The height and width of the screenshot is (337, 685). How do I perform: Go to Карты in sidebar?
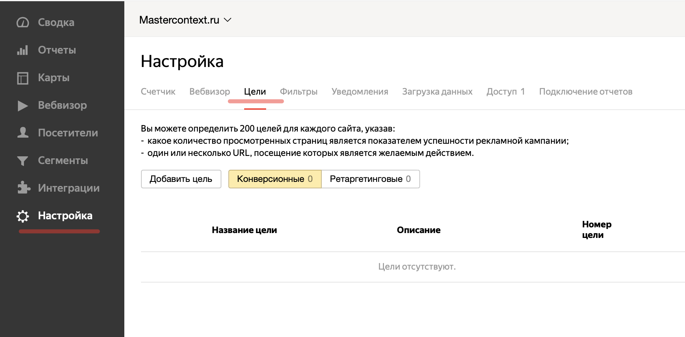point(54,78)
